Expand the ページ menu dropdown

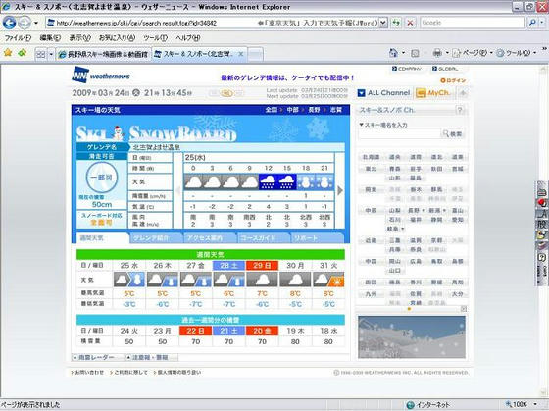click(x=491, y=53)
